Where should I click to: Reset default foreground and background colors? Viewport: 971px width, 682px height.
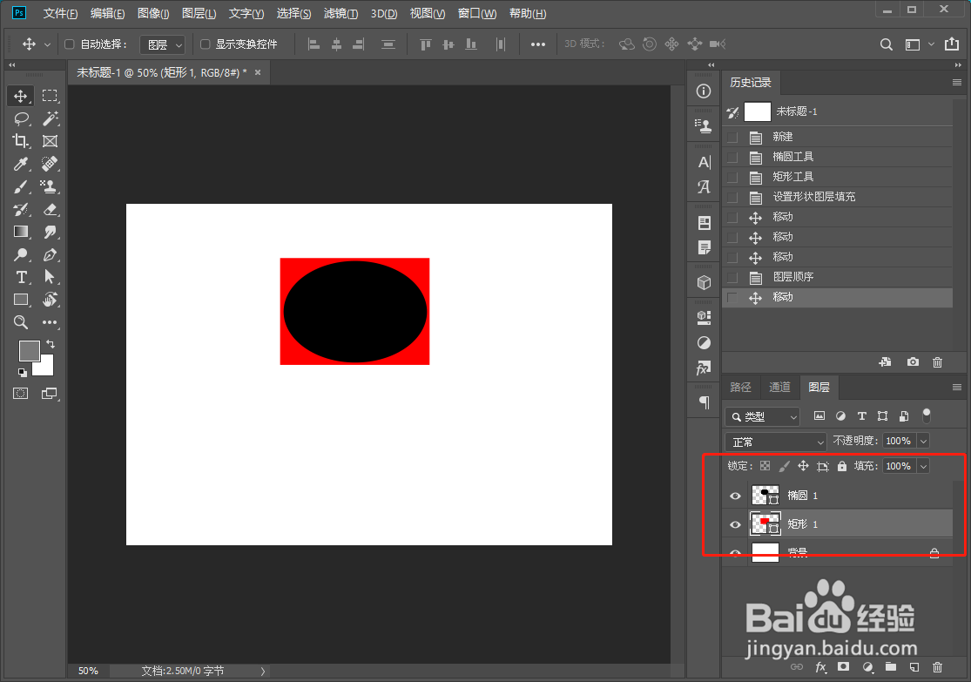[x=23, y=372]
